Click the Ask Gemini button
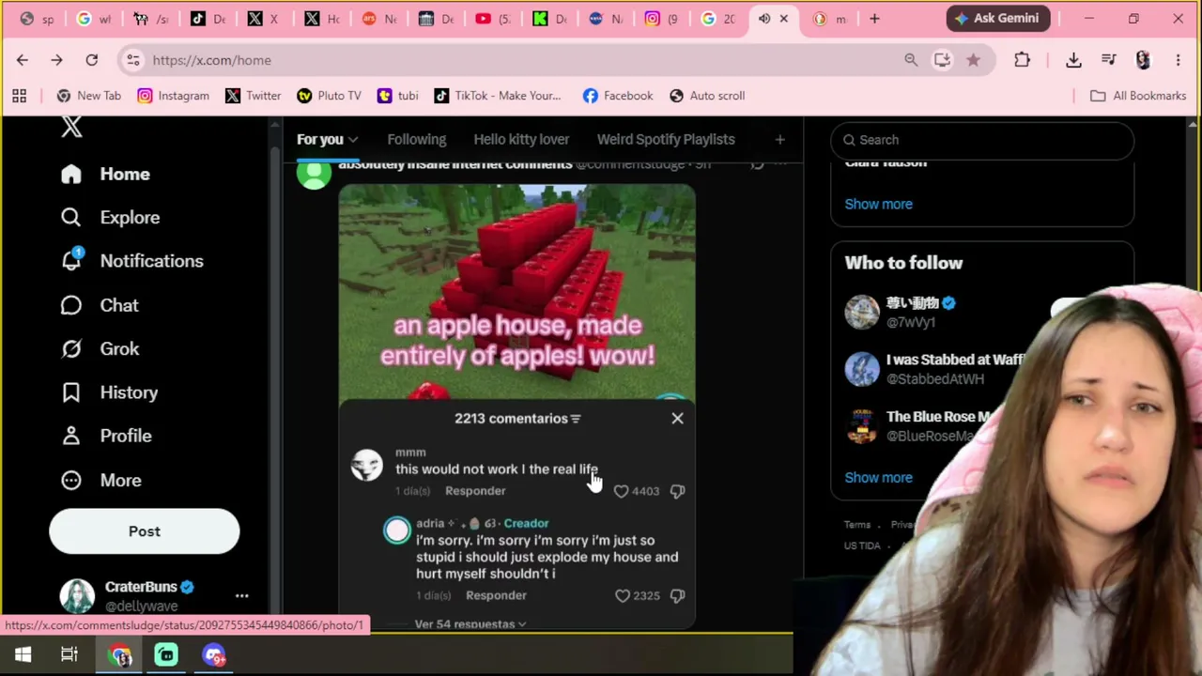This screenshot has width=1202, height=676. pyautogui.click(x=996, y=18)
